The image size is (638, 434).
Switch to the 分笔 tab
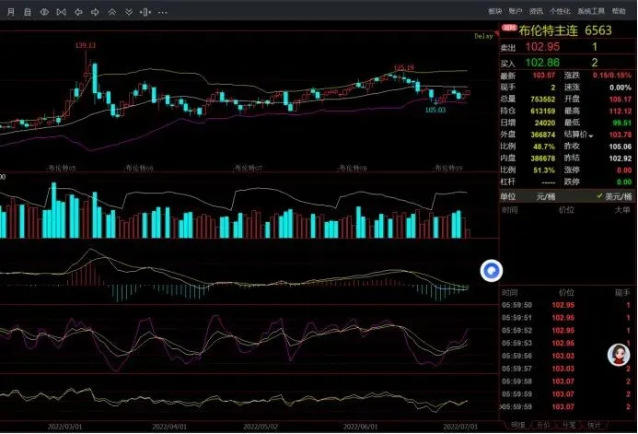[568, 425]
